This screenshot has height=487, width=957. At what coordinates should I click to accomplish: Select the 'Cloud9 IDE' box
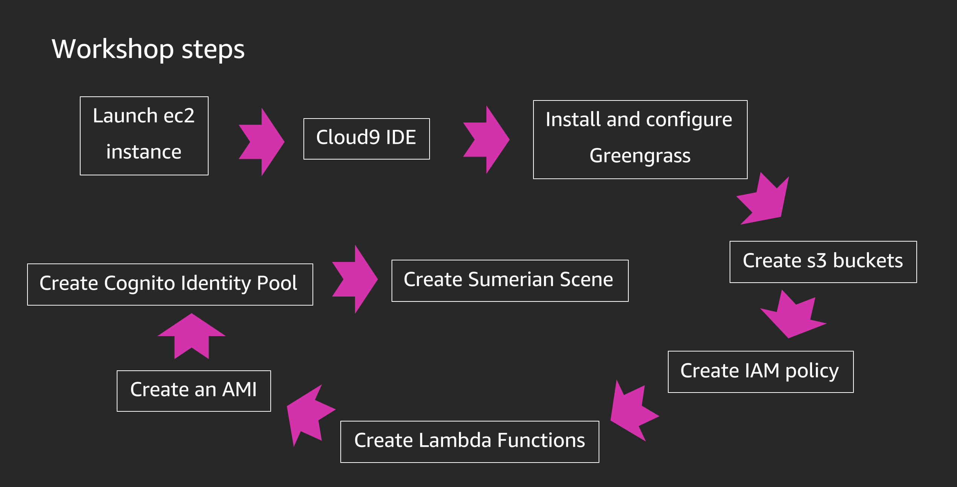coord(367,139)
